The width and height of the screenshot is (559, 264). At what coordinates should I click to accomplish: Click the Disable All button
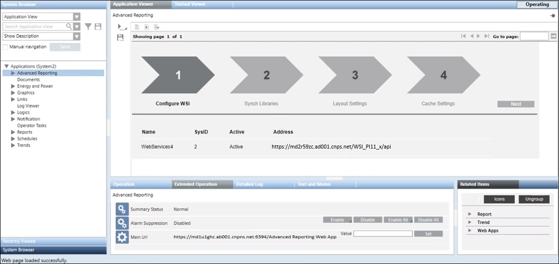tap(428, 220)
